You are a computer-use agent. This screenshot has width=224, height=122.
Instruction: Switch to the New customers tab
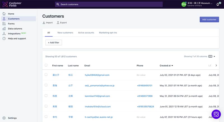click(65, 33)
